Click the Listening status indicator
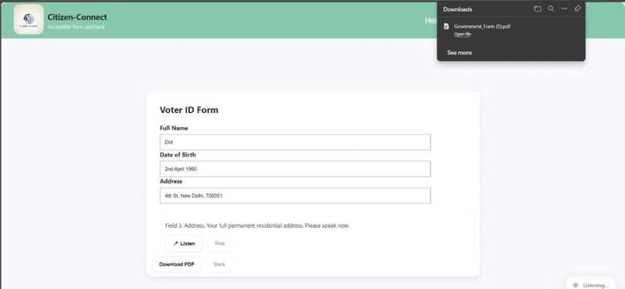625x289 pixels. (x=592, y=285)
